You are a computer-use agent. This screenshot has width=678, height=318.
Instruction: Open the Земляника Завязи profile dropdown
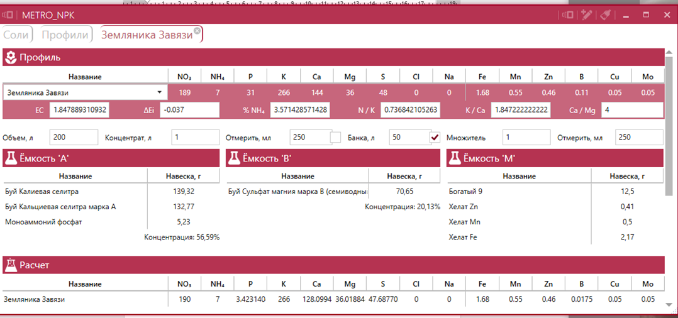point(159,93)
